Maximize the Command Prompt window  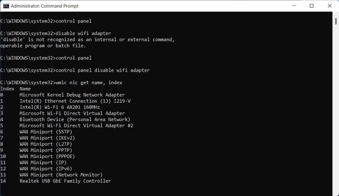[x=311, y=6]
